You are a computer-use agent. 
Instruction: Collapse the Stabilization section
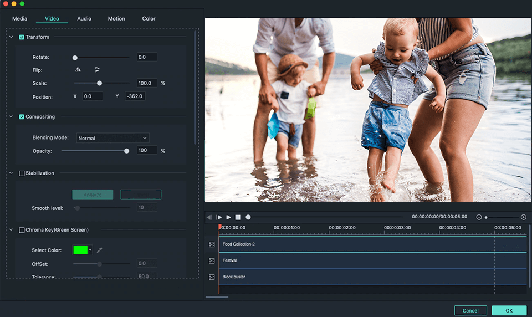pyautogui.click(x=11, y=173)
